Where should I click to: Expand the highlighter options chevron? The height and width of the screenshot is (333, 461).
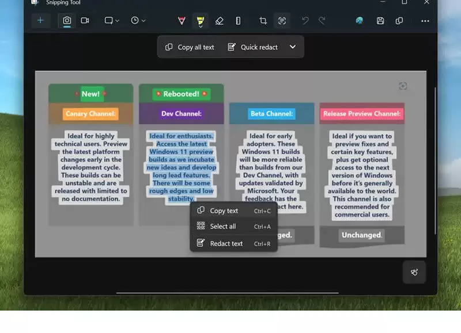201,26
